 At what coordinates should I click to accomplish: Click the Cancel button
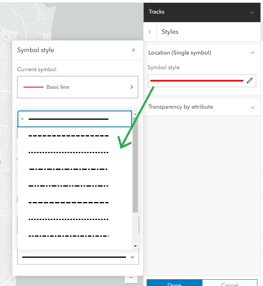point(230,283)
